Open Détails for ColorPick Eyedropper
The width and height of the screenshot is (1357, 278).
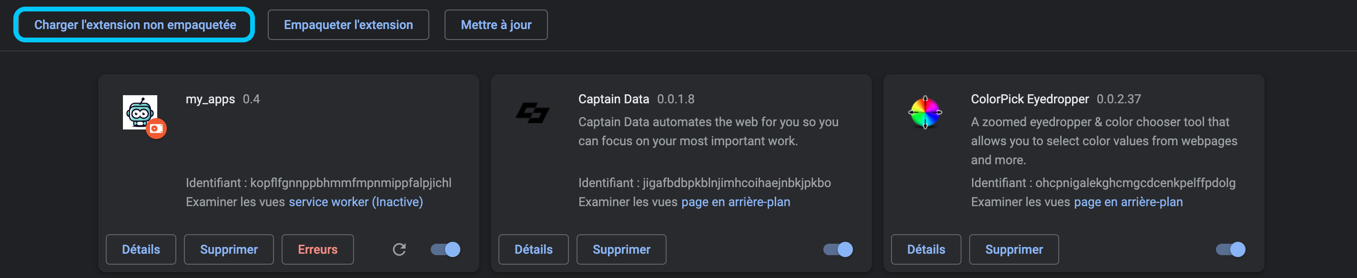click(x=926, y=249)
